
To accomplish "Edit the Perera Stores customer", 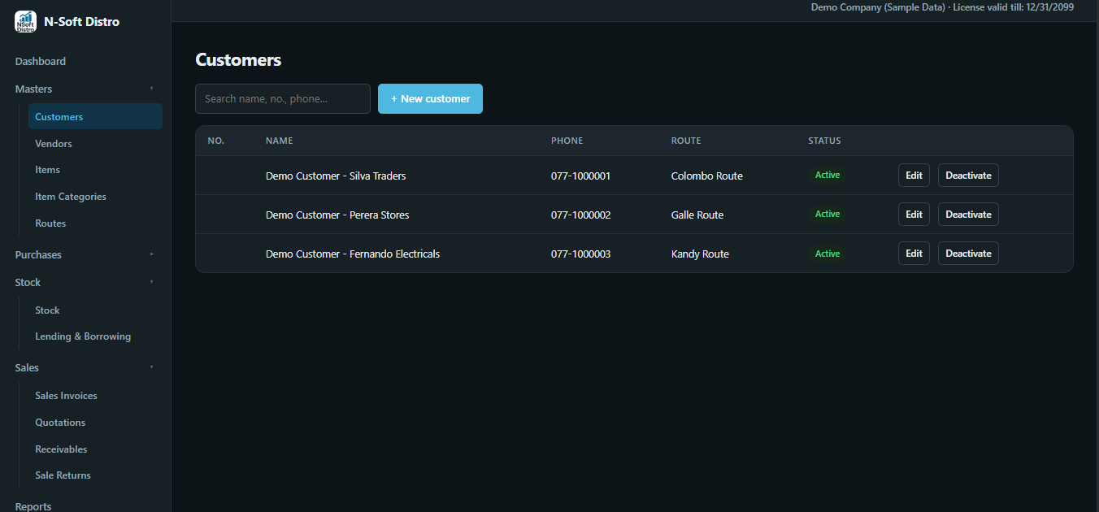I will tap(914, 215).
